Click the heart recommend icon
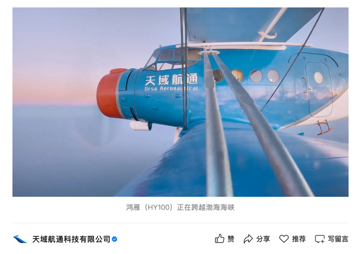Viewport: 360px width, 254px height. click(x=284, y=239)
